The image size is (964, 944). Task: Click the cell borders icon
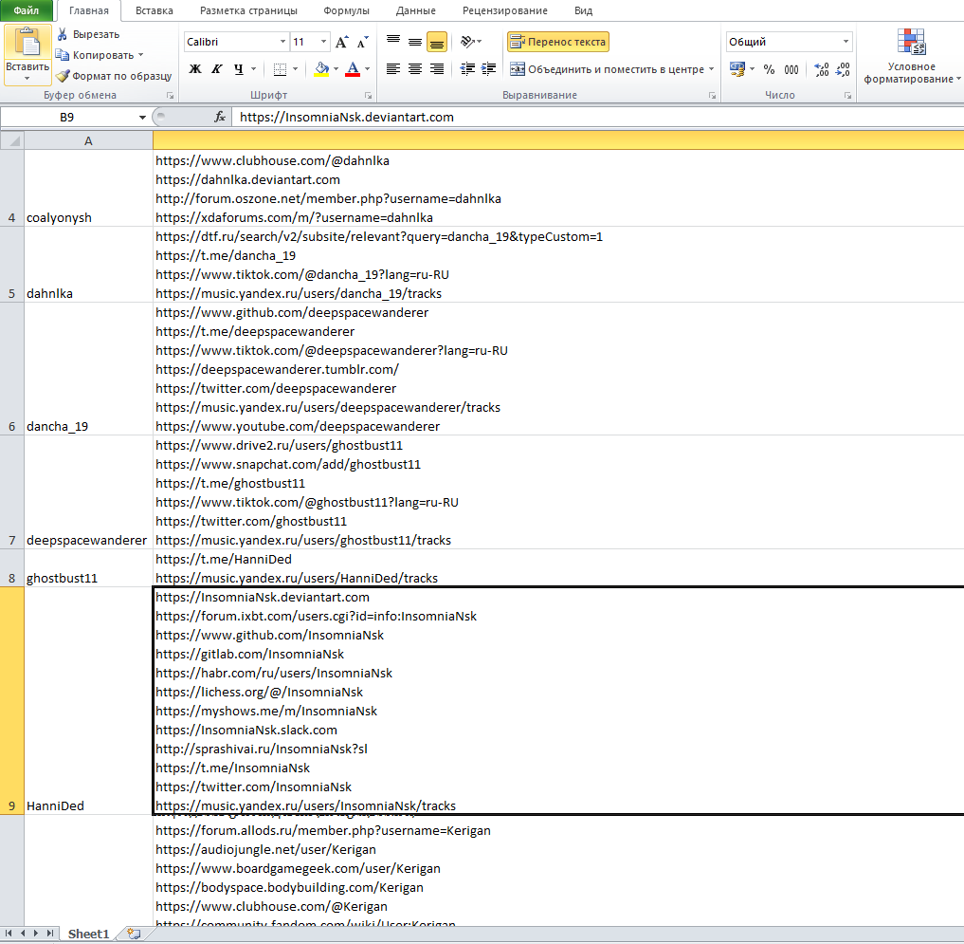pos(280,69)
